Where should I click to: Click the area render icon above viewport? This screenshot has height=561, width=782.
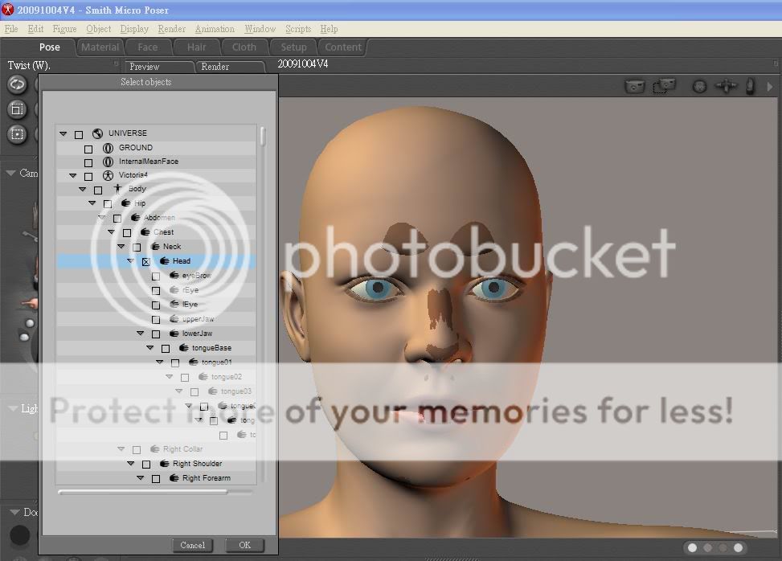coord(664,86)
